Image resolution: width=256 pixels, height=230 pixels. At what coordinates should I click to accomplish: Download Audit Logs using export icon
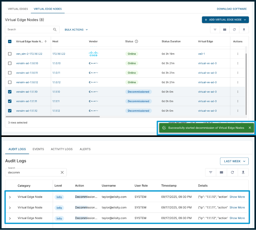[243, 172]
